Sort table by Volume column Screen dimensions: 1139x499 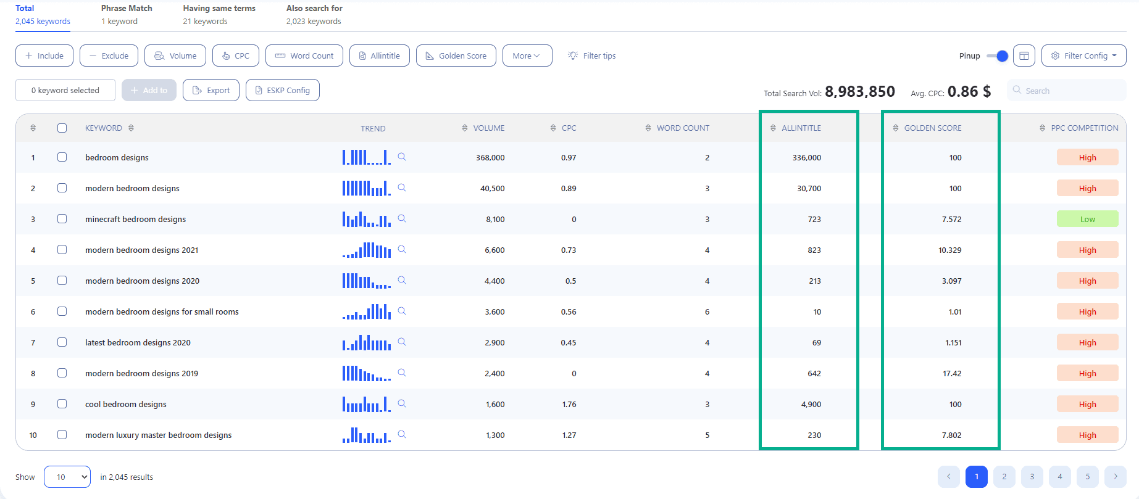pyautogui.click(x=465, y=128)
